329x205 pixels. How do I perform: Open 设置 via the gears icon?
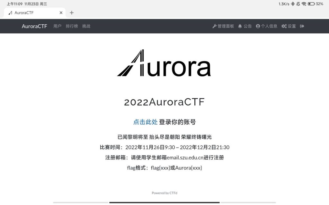(x=284, y=26)
